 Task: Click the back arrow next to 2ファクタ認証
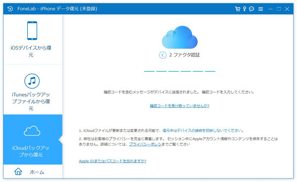click(163, 55)
